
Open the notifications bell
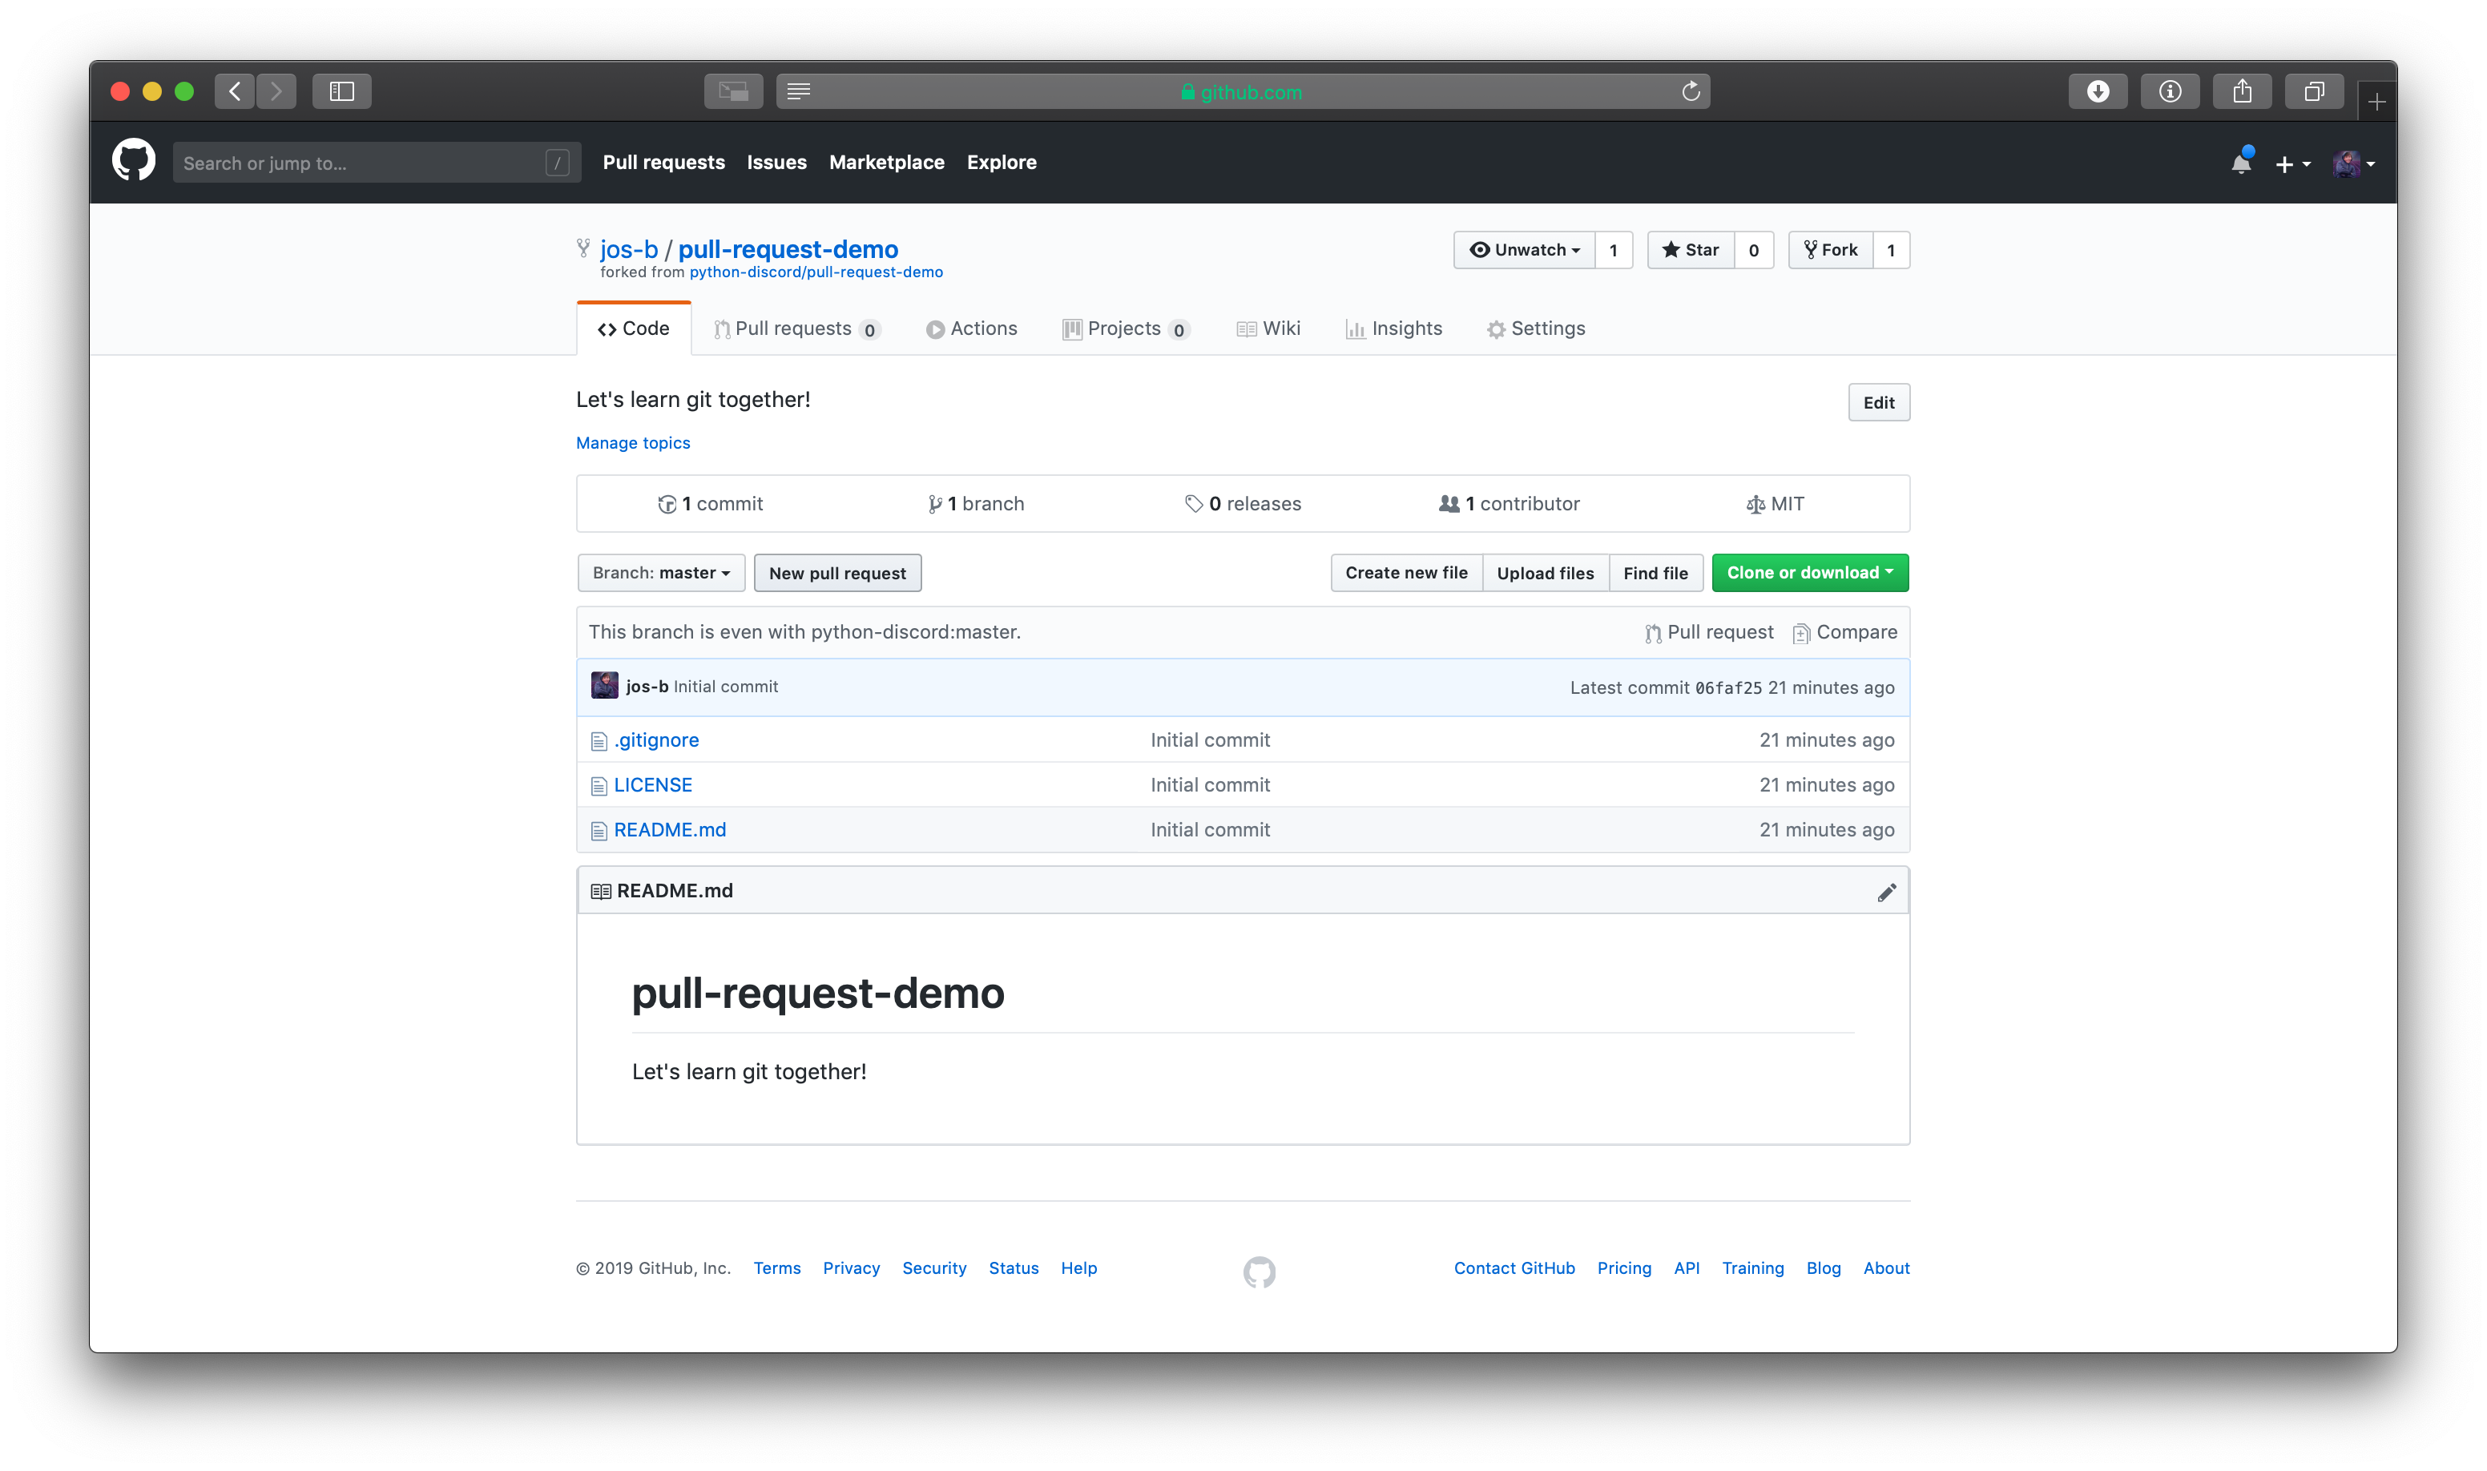pyautogui.click(x=2240, y=163)
